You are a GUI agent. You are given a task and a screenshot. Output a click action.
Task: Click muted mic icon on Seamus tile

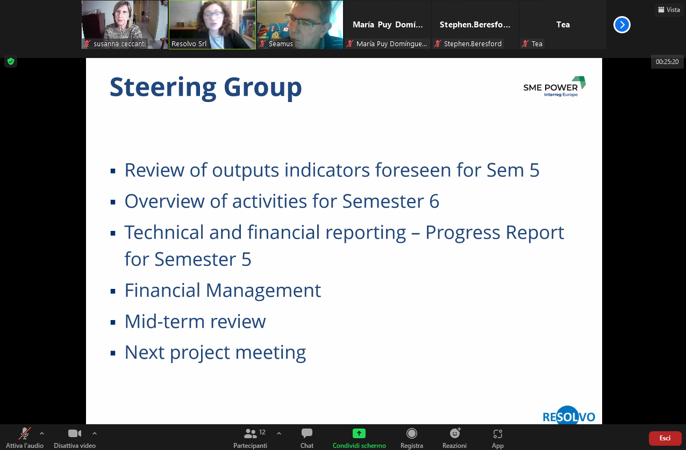(x=263, y=44)
